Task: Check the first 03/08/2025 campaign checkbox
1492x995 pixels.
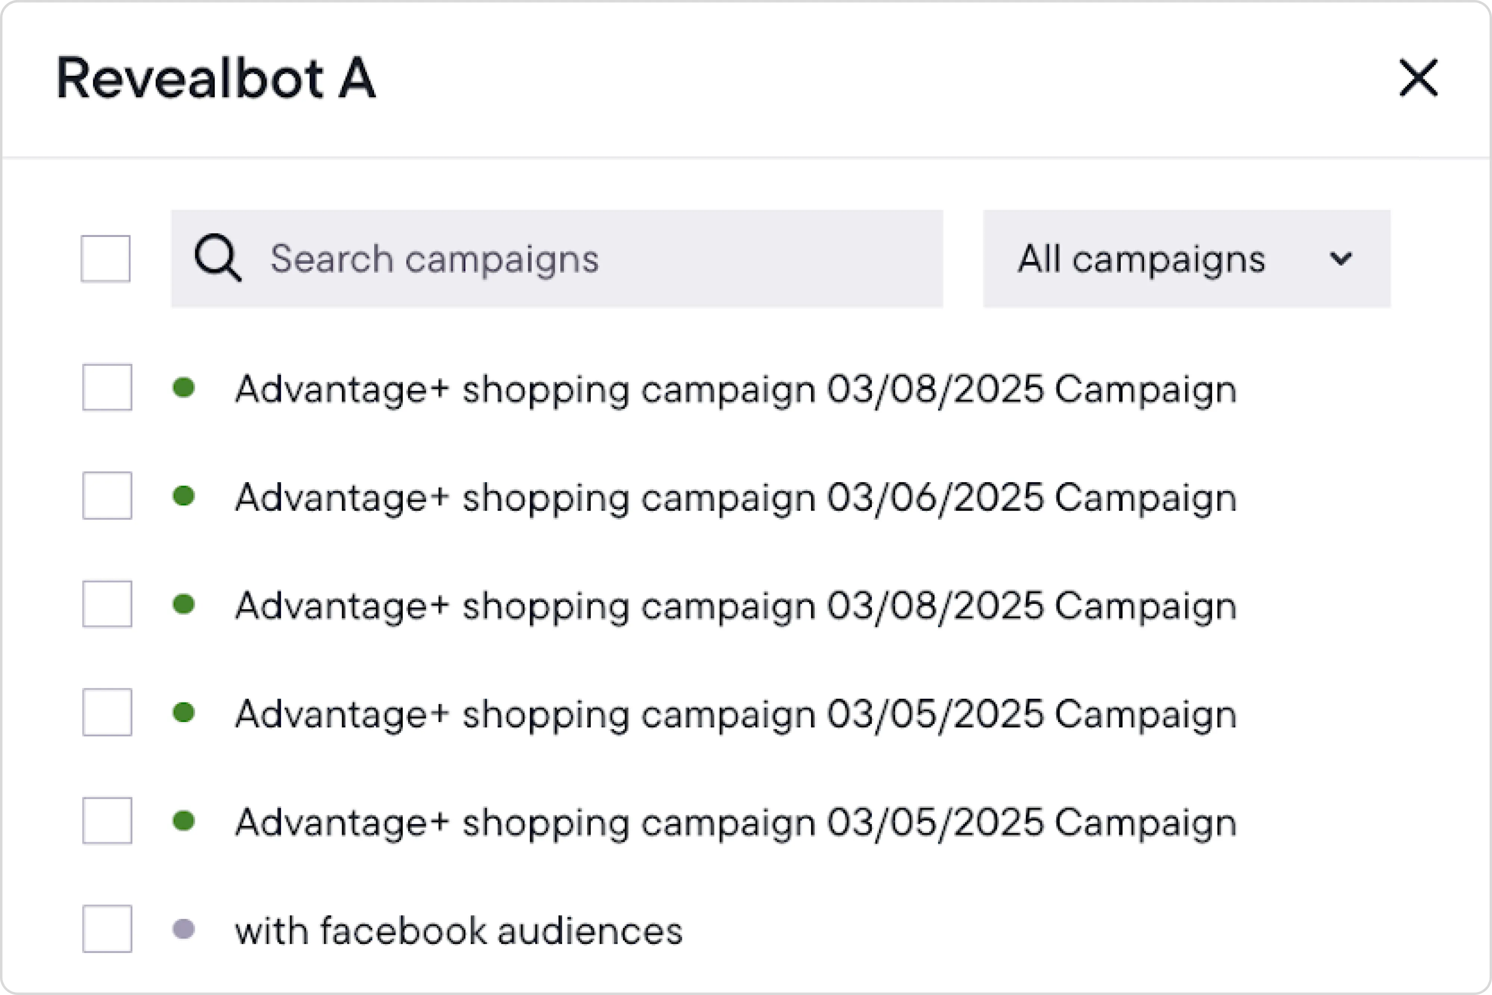Action: [107, 388]
